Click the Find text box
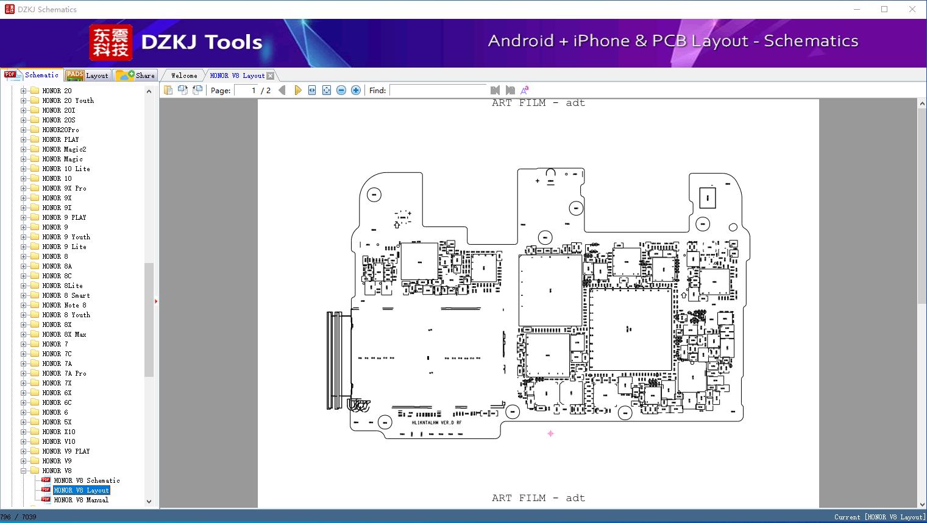 (439, 90)
